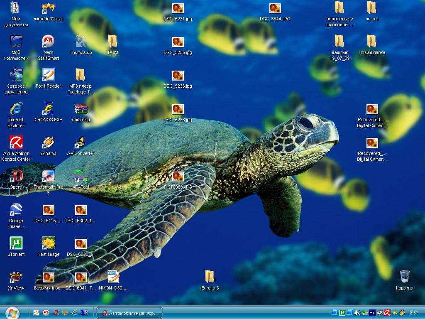This screenshot has width=425, height=319.
Task: Open the Winamp desktop shortcut
Action: (48, 143)
